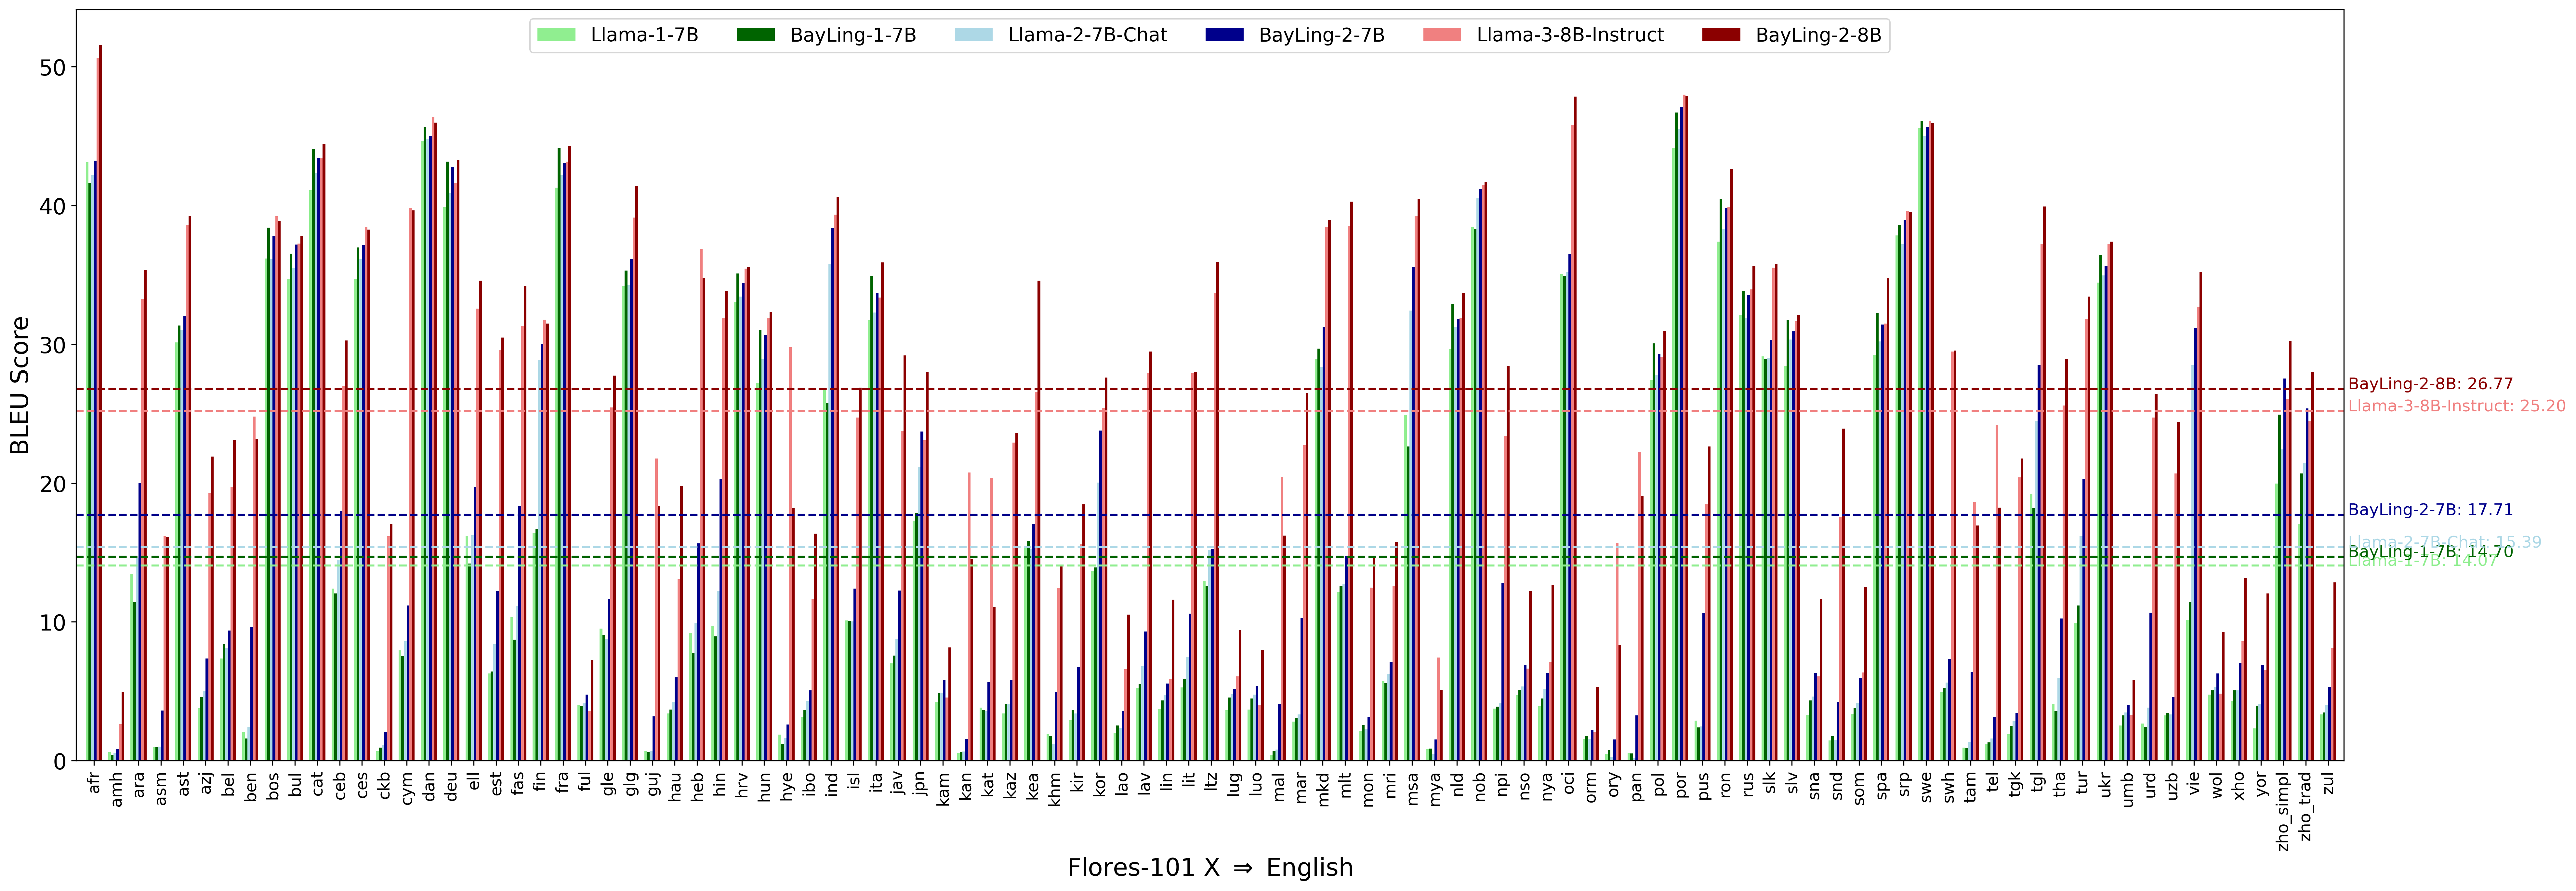The height and width of the screenshot is (891, 2576).
Task: Click the dark green BayLing-1-7B legend swatch
Action: (x=756, y=35)
